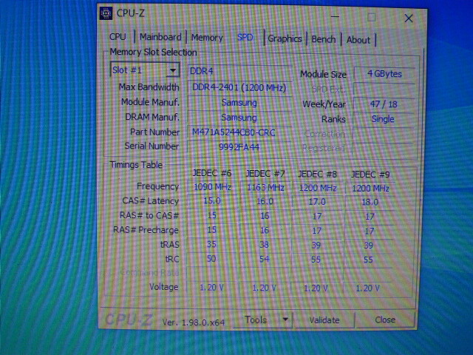Minimize the CPU-Z window
Image resolution: width=473 pixels, height=355 pixels.
pyautogui.click(x=335, y=16)
